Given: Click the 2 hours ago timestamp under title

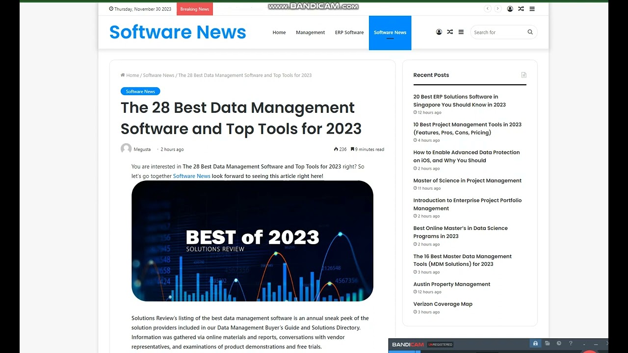Looking at the screenshot, I should click(172, 149).
